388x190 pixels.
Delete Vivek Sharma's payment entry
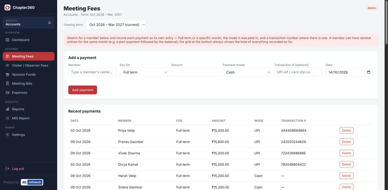tap(346, 153)
